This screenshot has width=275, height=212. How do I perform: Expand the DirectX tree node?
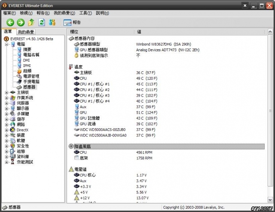pos(6,130)
